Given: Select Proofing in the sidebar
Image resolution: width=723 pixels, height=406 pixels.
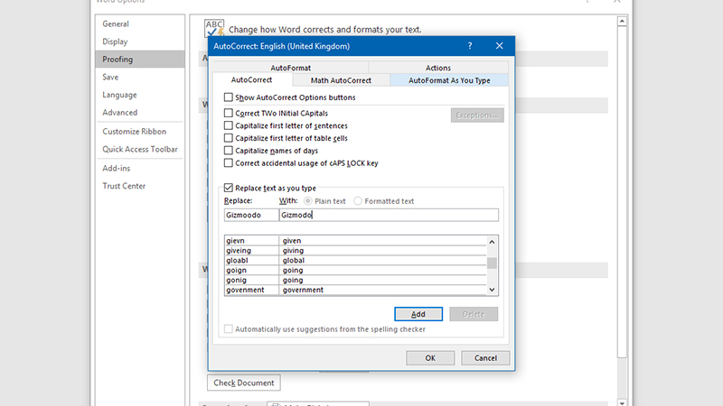Looking at the screenshot, I should pos(140,59).
